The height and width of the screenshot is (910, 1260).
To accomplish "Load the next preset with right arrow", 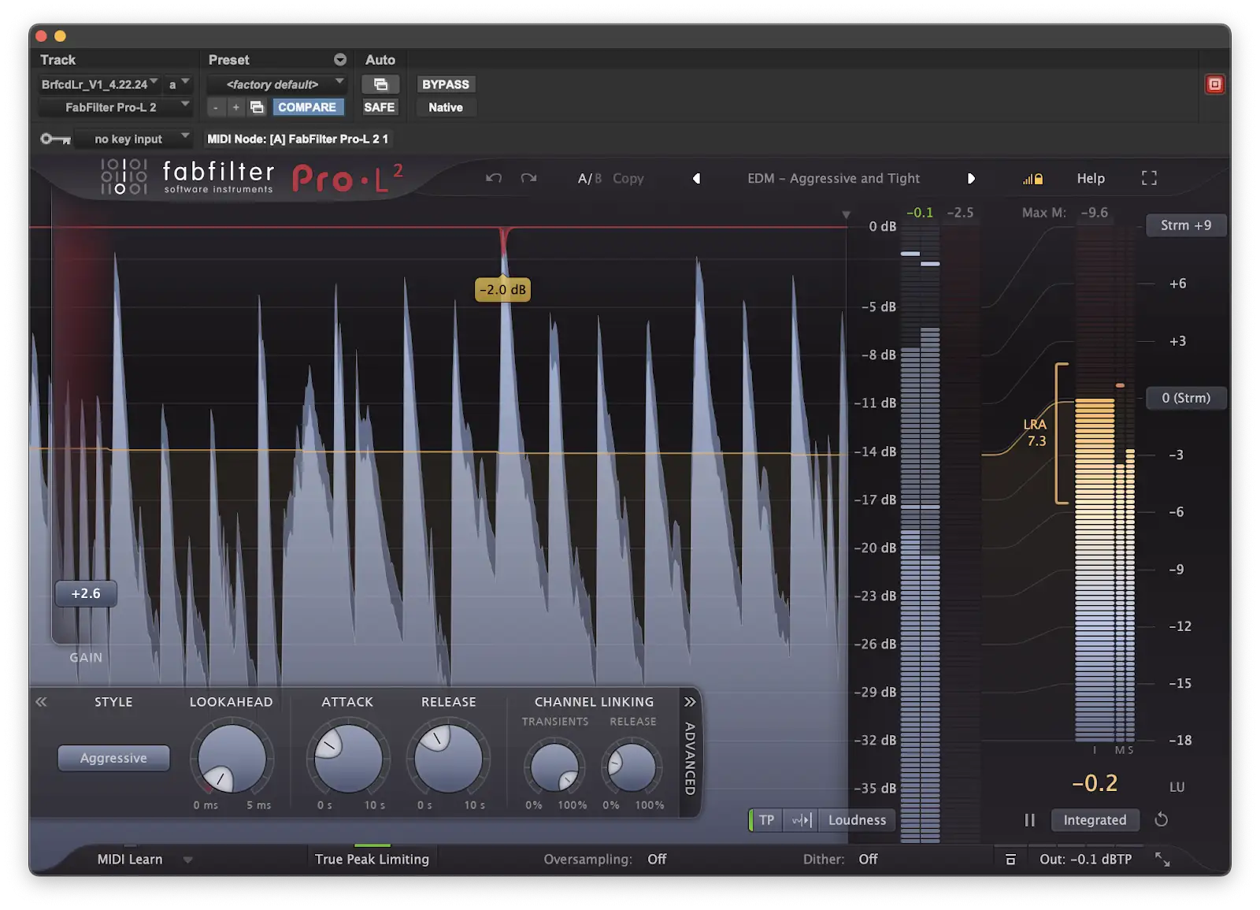I will pyautogui.click(x=971, y=179).
